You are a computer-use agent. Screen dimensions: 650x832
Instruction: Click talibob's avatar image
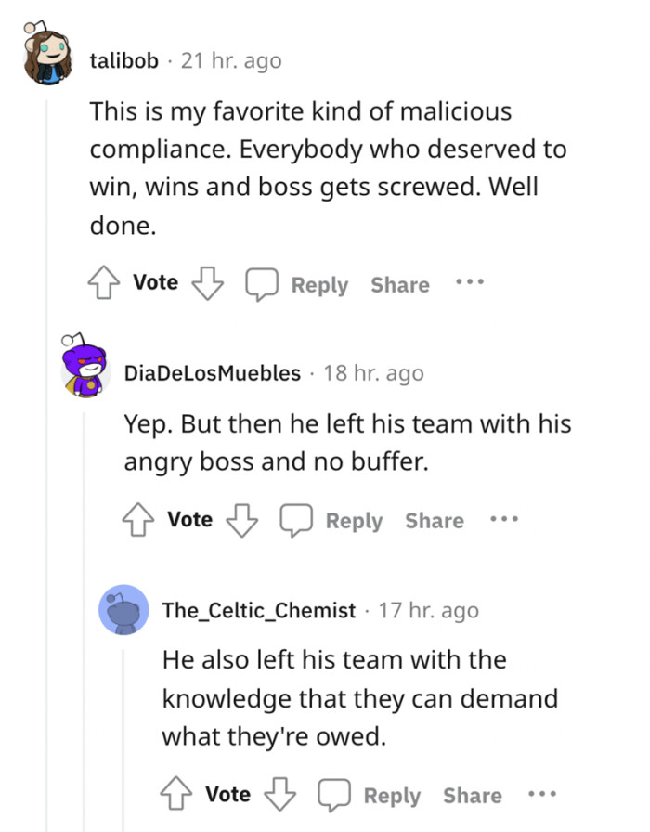pyautogui.click(x=45, y=56)
